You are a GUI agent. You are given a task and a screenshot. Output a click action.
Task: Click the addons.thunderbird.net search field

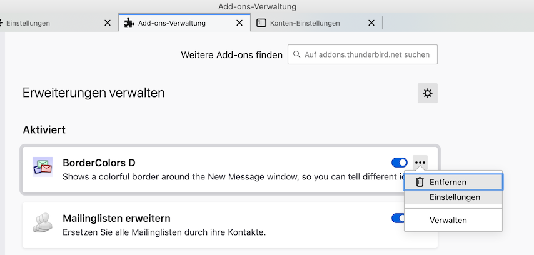pyautogui.click(x=367, y=54)
